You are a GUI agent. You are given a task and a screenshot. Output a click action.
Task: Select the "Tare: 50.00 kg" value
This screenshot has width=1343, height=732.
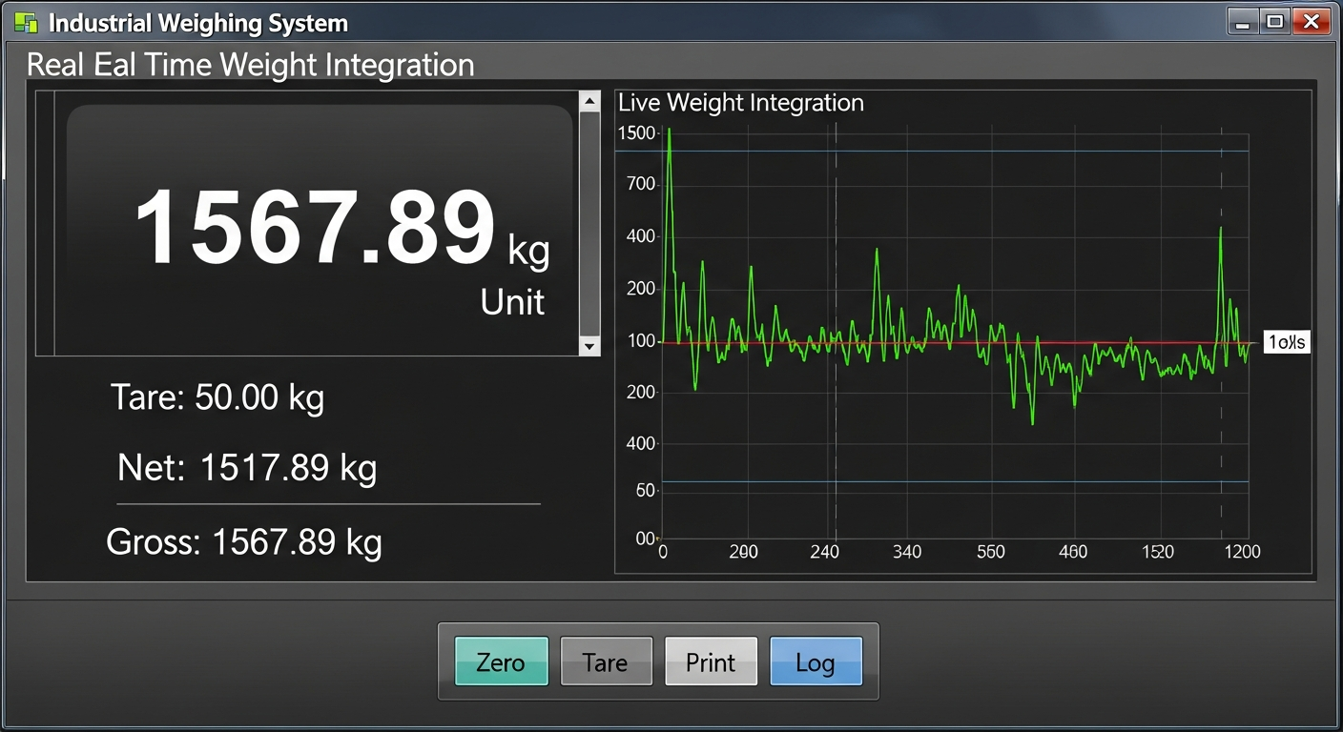pos(217,397)
